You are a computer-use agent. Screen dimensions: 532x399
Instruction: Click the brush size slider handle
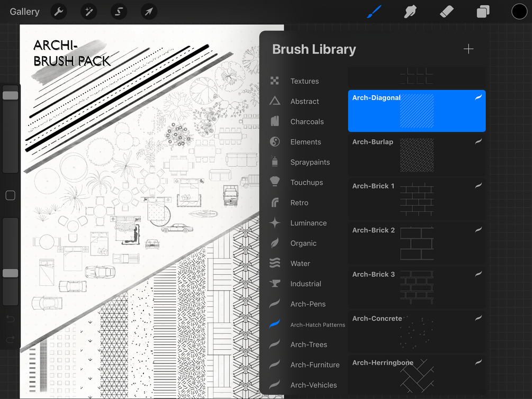tap(11, 95)
